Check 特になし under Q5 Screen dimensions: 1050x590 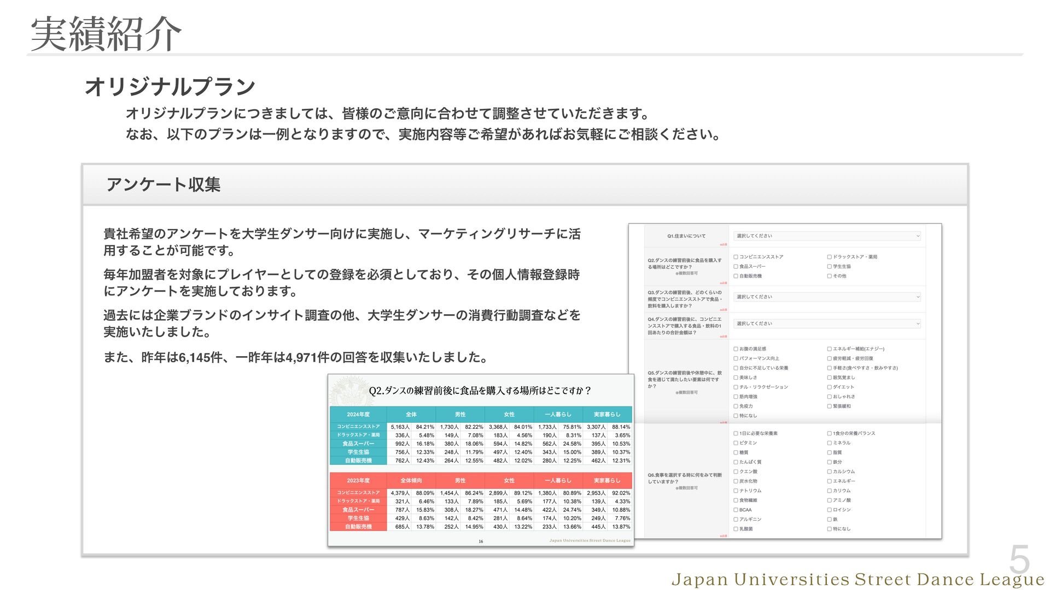[736, 416]
